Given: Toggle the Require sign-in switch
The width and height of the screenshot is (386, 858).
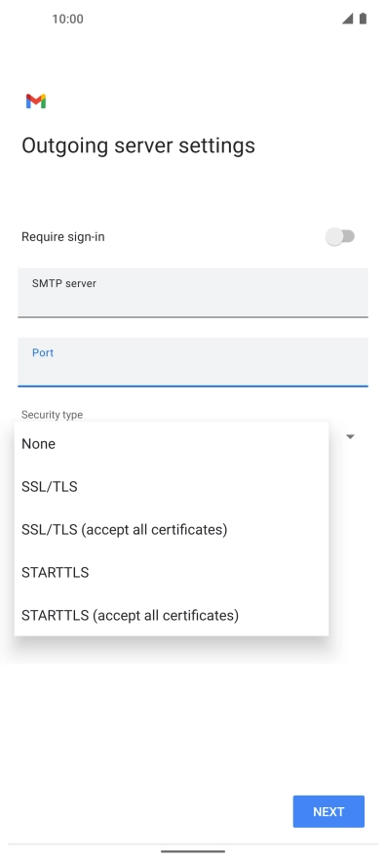Looking at the screenshot, I should [x=340, y=237].
